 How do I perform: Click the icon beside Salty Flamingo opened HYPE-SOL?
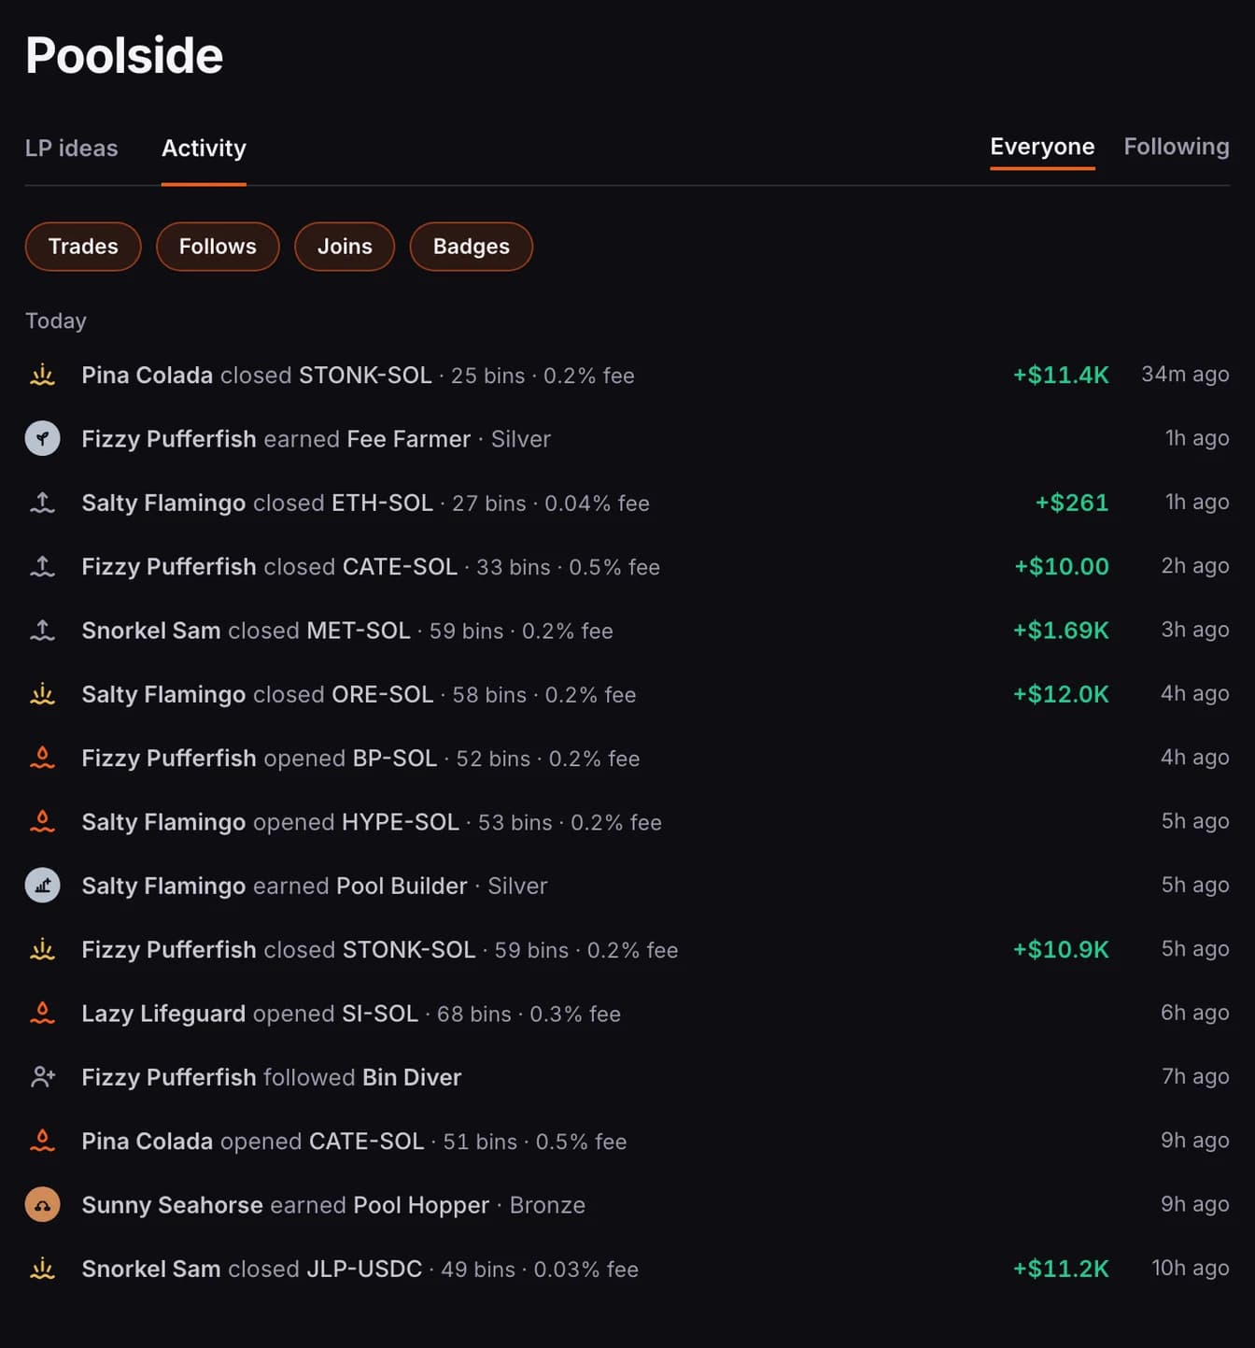point(42,822)
